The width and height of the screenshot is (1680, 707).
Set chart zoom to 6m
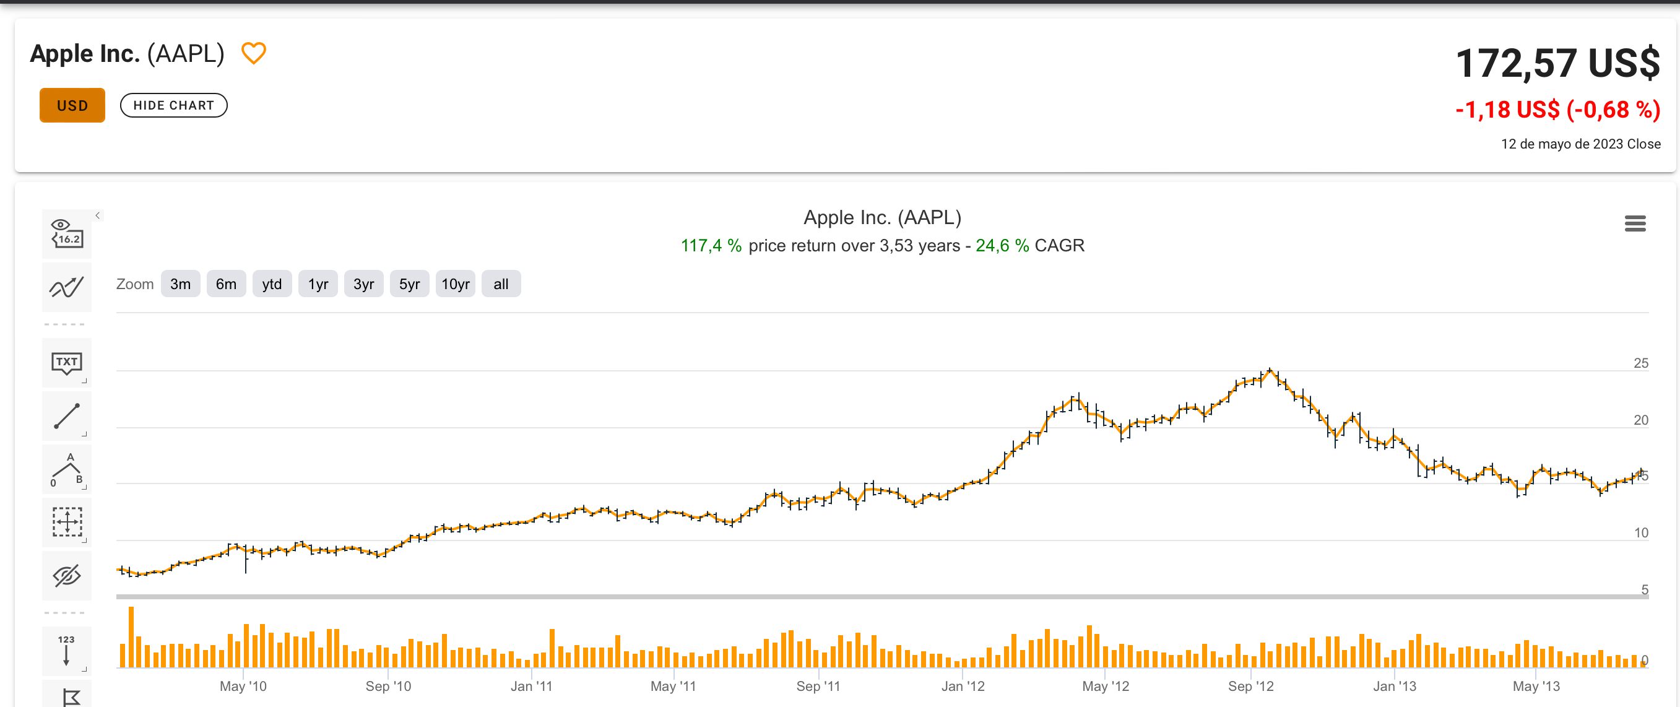[227, 284]
